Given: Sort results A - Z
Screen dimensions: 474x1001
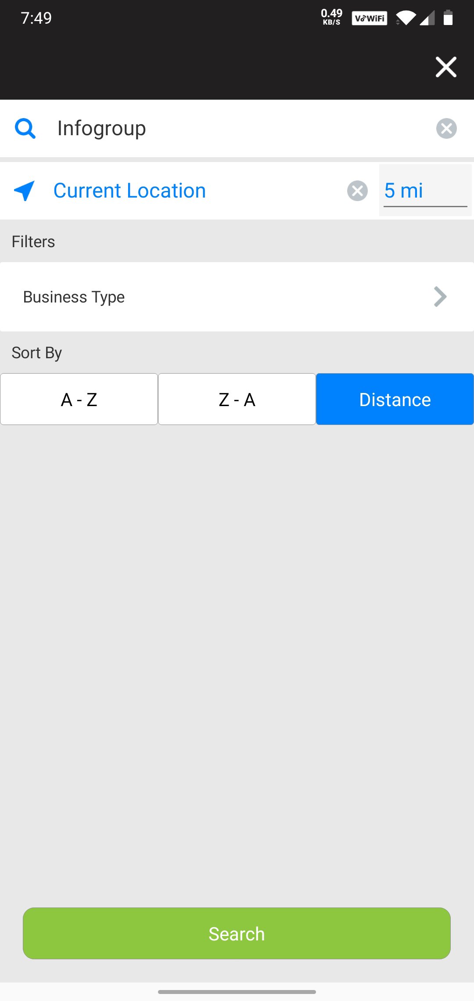Looking at the screenshot, I should (79, 399).
